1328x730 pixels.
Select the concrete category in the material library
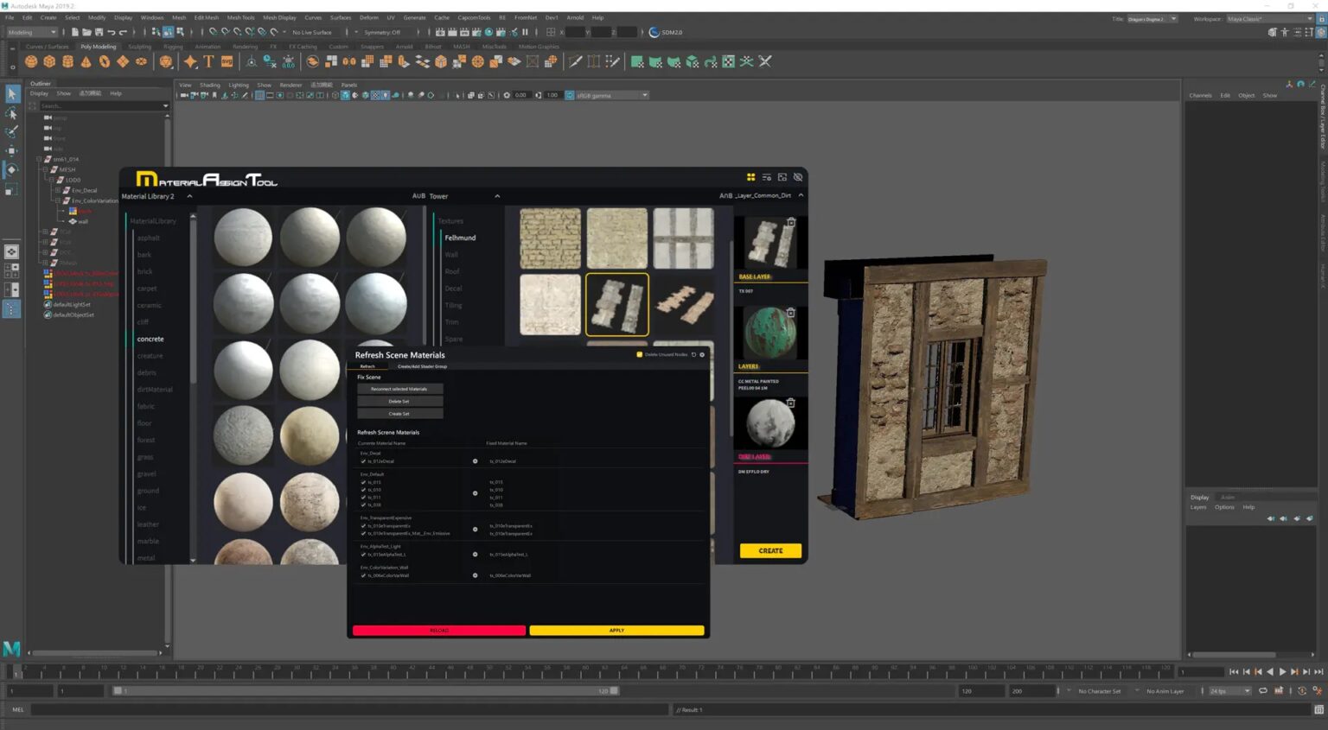tap(149, 339)
